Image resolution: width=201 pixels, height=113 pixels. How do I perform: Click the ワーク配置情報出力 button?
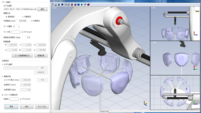pos(22,56)
